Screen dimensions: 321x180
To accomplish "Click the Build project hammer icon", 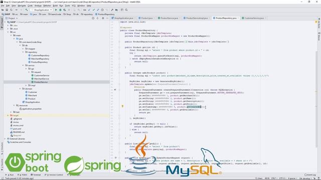I will pos(27,10).
